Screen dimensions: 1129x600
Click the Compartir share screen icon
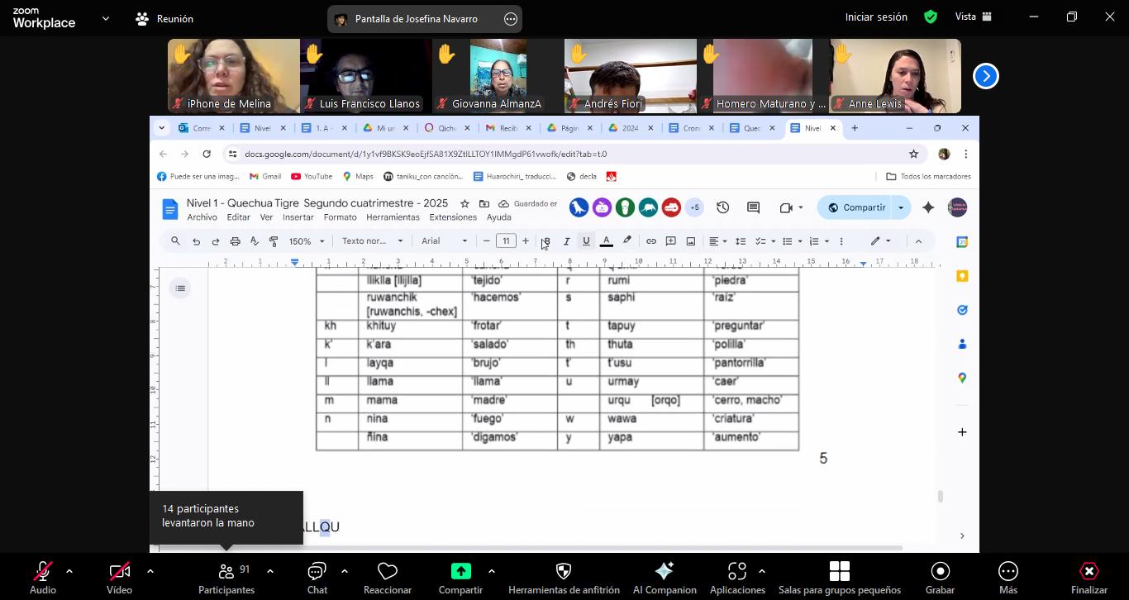(460, 572)
